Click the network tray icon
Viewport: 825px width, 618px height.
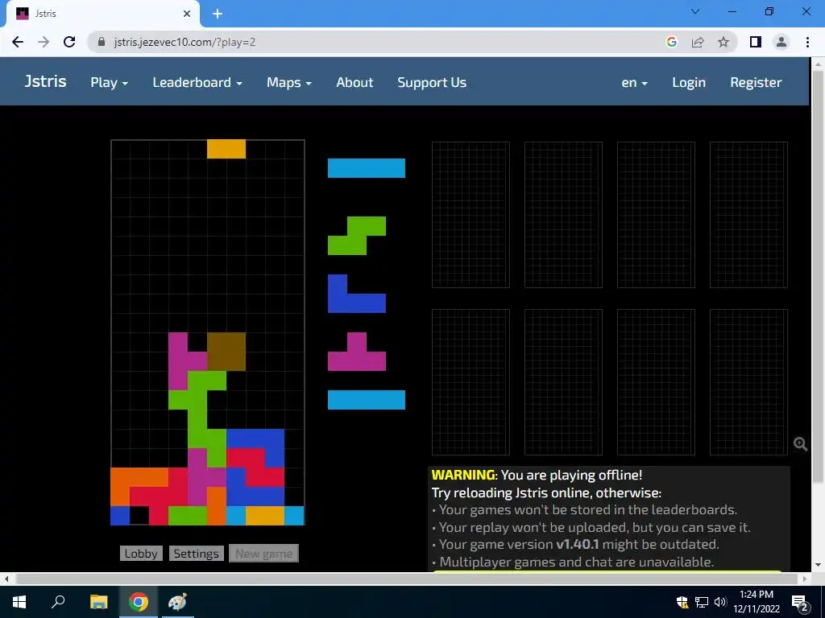pos(702,602)
